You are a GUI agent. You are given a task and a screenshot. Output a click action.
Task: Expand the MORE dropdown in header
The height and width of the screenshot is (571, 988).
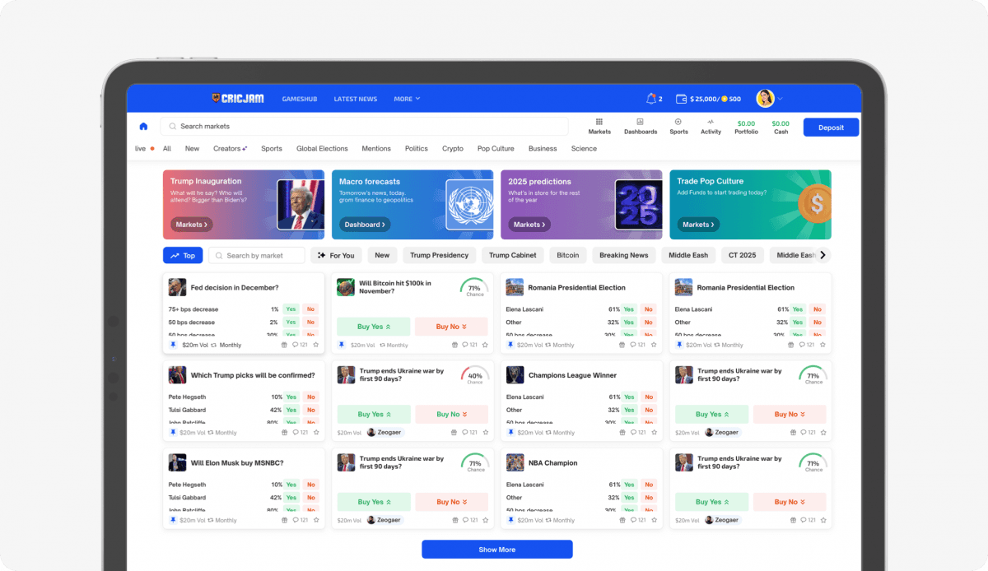click(x=407, y=99)
